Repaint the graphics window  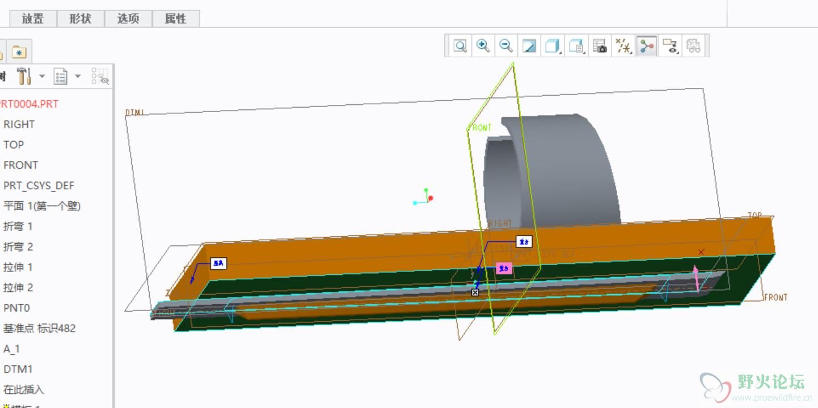pos(529,46)
